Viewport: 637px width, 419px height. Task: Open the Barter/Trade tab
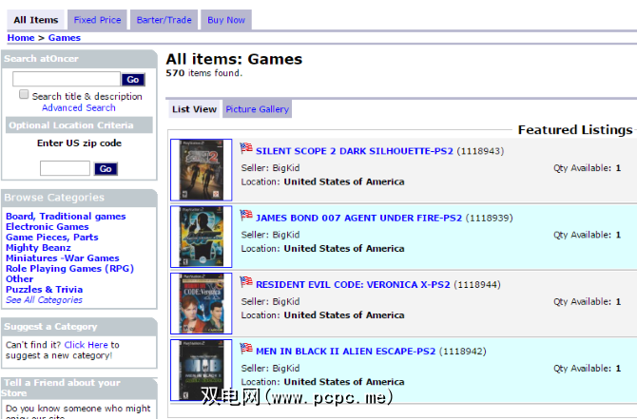coord(164,20)
